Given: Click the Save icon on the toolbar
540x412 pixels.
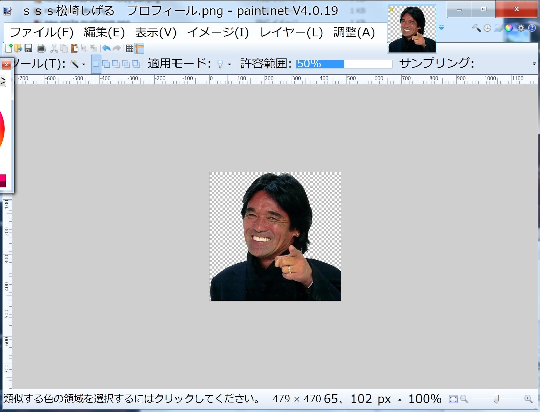Looking at the screenshot, I should 28,48.
